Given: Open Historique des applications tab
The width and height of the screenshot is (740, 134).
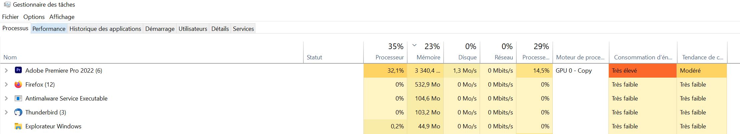Looking at the screenshot, I should click(105, 29).
